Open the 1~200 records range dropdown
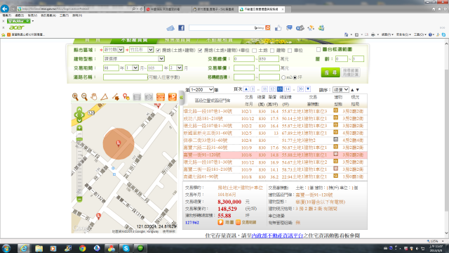The height and width of the screenshot is (253, 449). [201, 89]
